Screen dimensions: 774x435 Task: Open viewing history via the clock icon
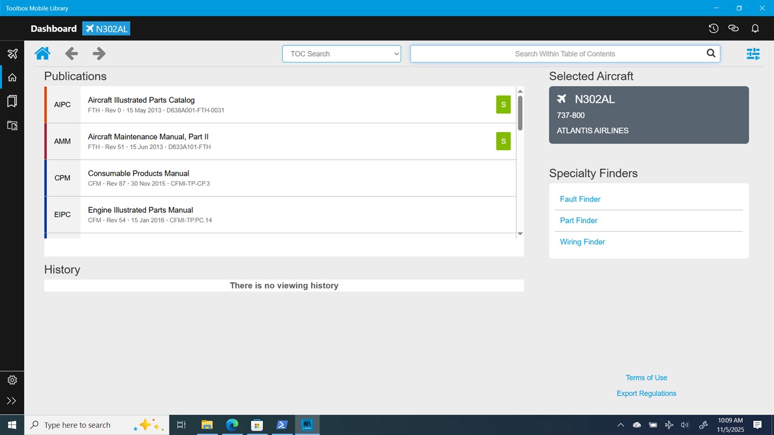point(713,28)
